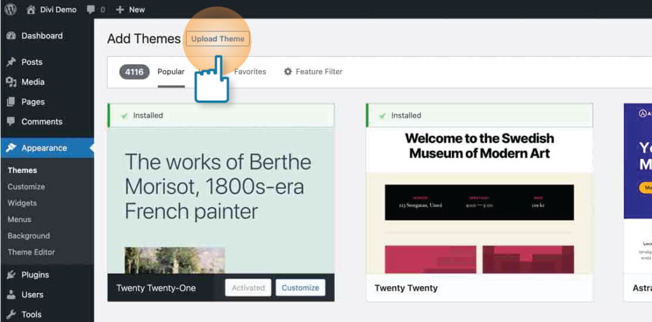Viewport: 652px width, 322px height.
Task: Click the Twenty Twenty-One theme name
Action: click(x=156, y=288)
